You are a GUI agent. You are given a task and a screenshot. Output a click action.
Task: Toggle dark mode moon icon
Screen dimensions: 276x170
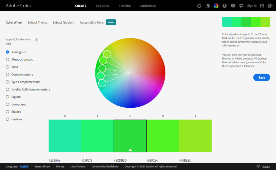(x=208, y=6)
